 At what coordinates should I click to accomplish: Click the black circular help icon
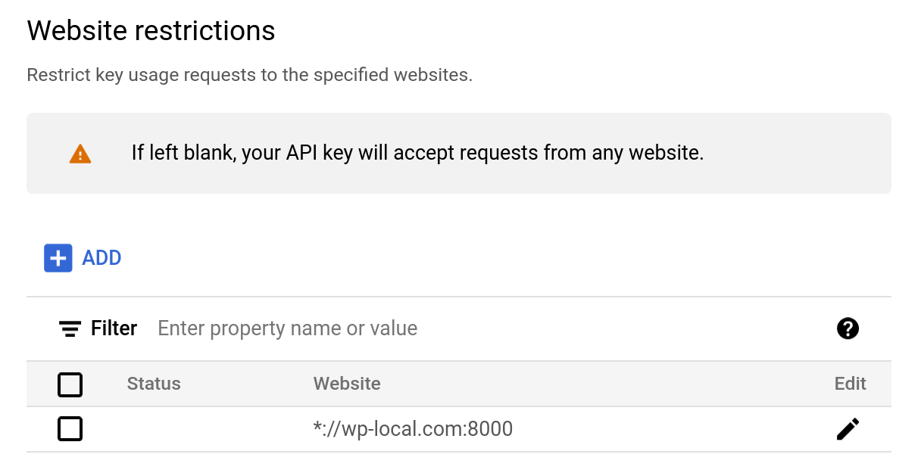pos(848,328)
